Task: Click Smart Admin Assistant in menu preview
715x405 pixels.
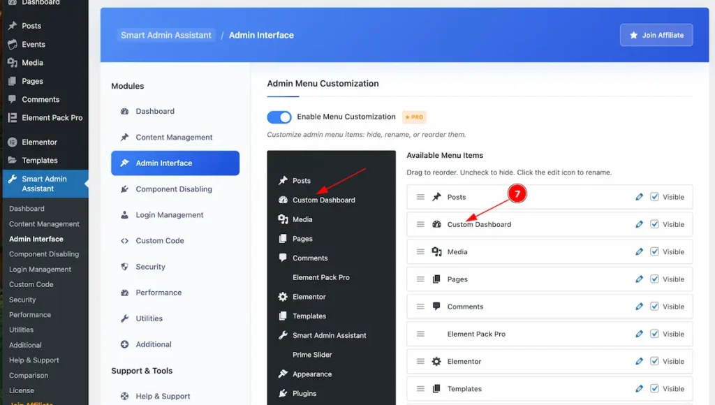Action: (x=330, y=335)
